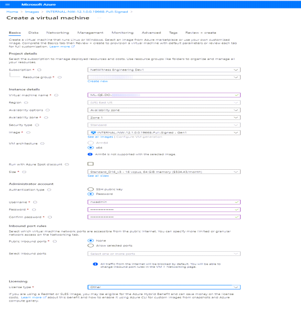The width and height of the screenshot is (301, 317).
Task: Expand the License type dropdown
Action: pyautogui.click(x=164, y=287)
